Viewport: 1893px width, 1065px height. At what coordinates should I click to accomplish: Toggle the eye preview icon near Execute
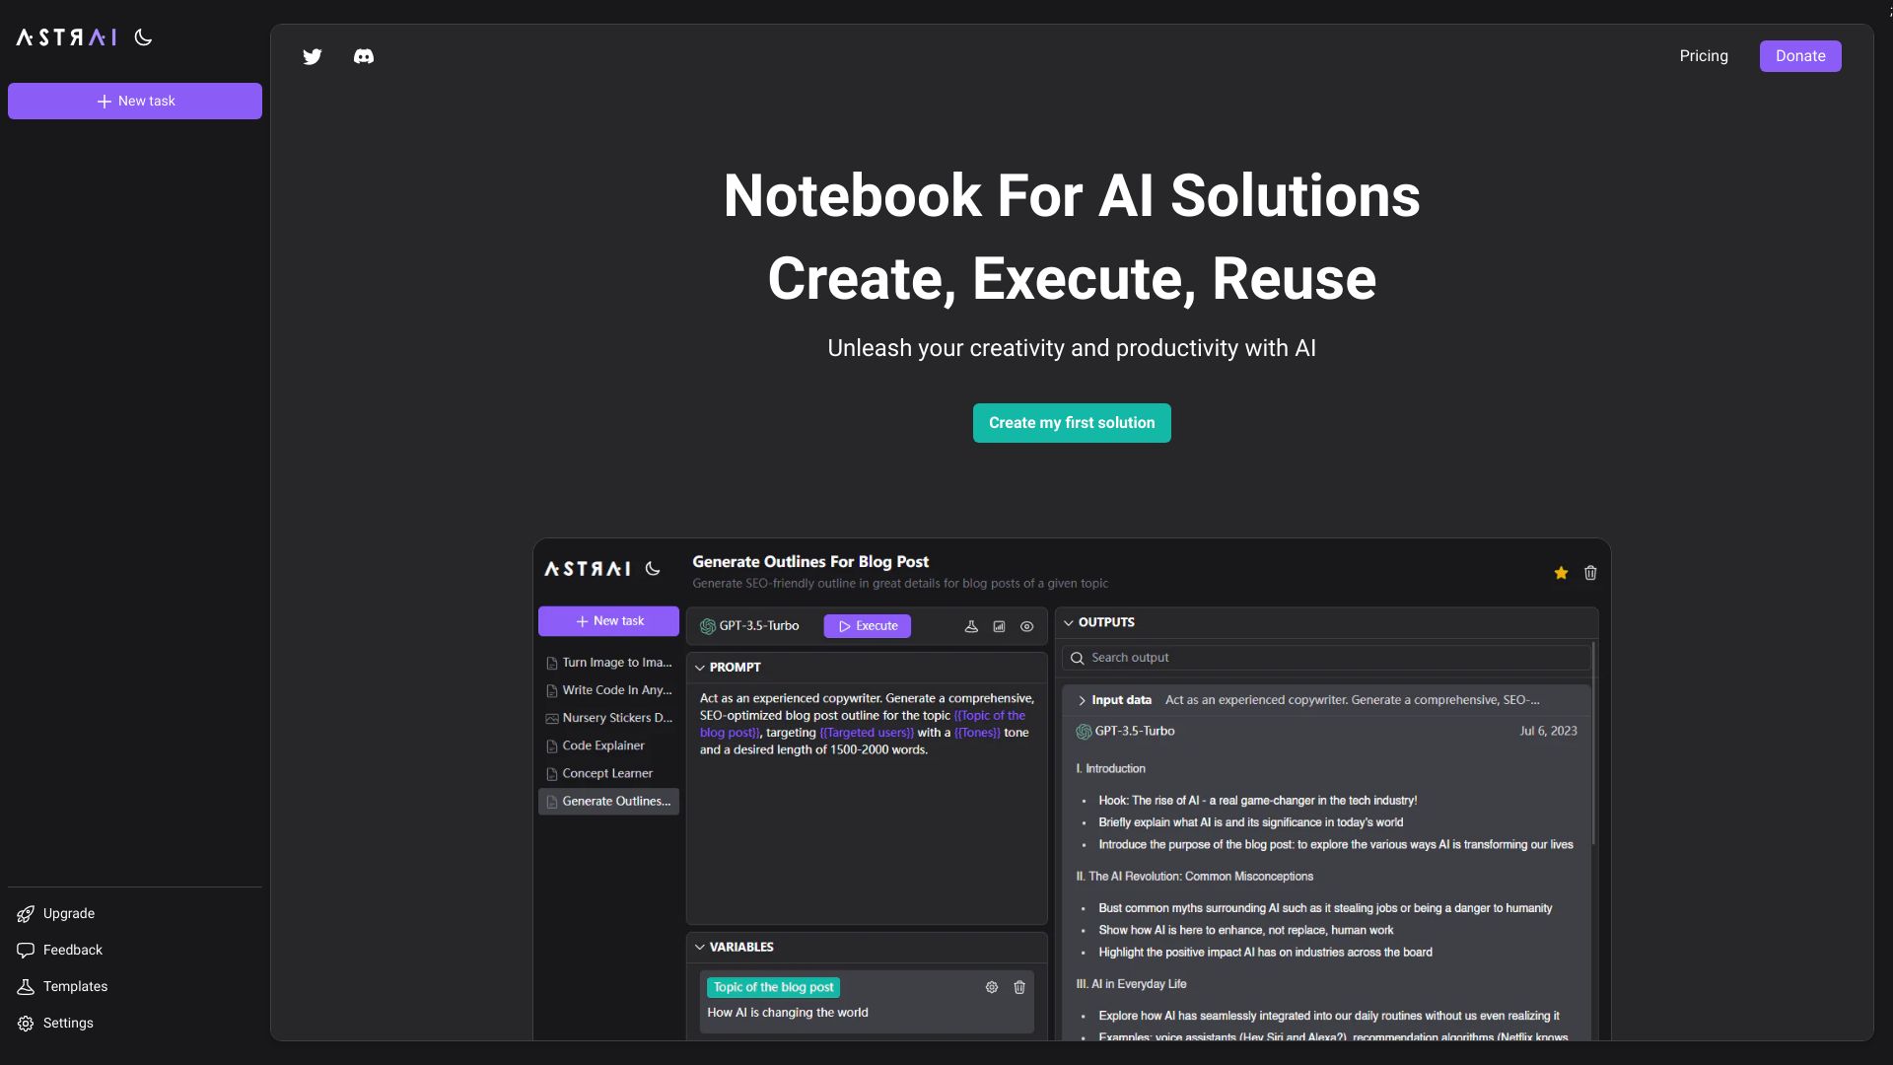[1026, 626]
